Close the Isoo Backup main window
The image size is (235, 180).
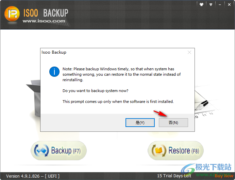[229, 5]
